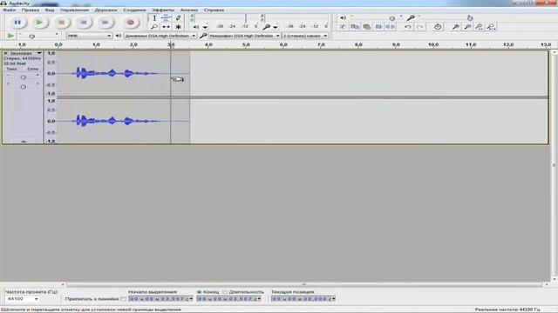
Task: Select the Envelope tool
Action: pos(166,18)
